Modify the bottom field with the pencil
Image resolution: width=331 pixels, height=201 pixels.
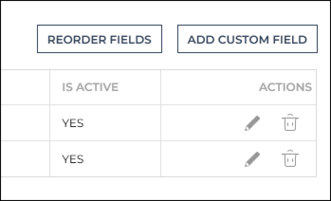[x=252, y=159]
